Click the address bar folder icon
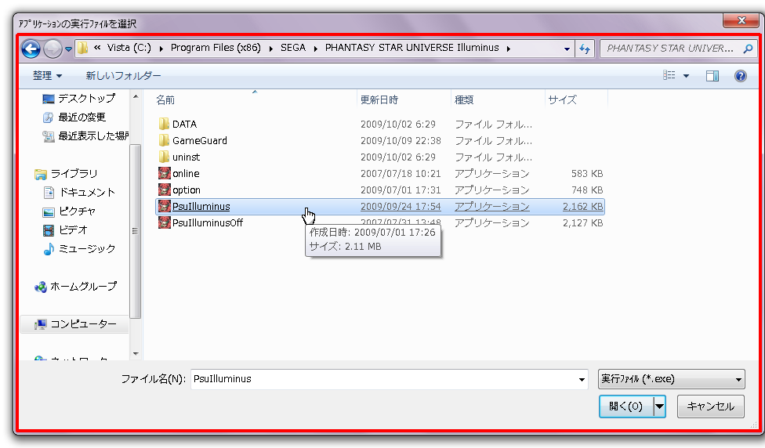The image size is (765, 448). tap(83, 48)
